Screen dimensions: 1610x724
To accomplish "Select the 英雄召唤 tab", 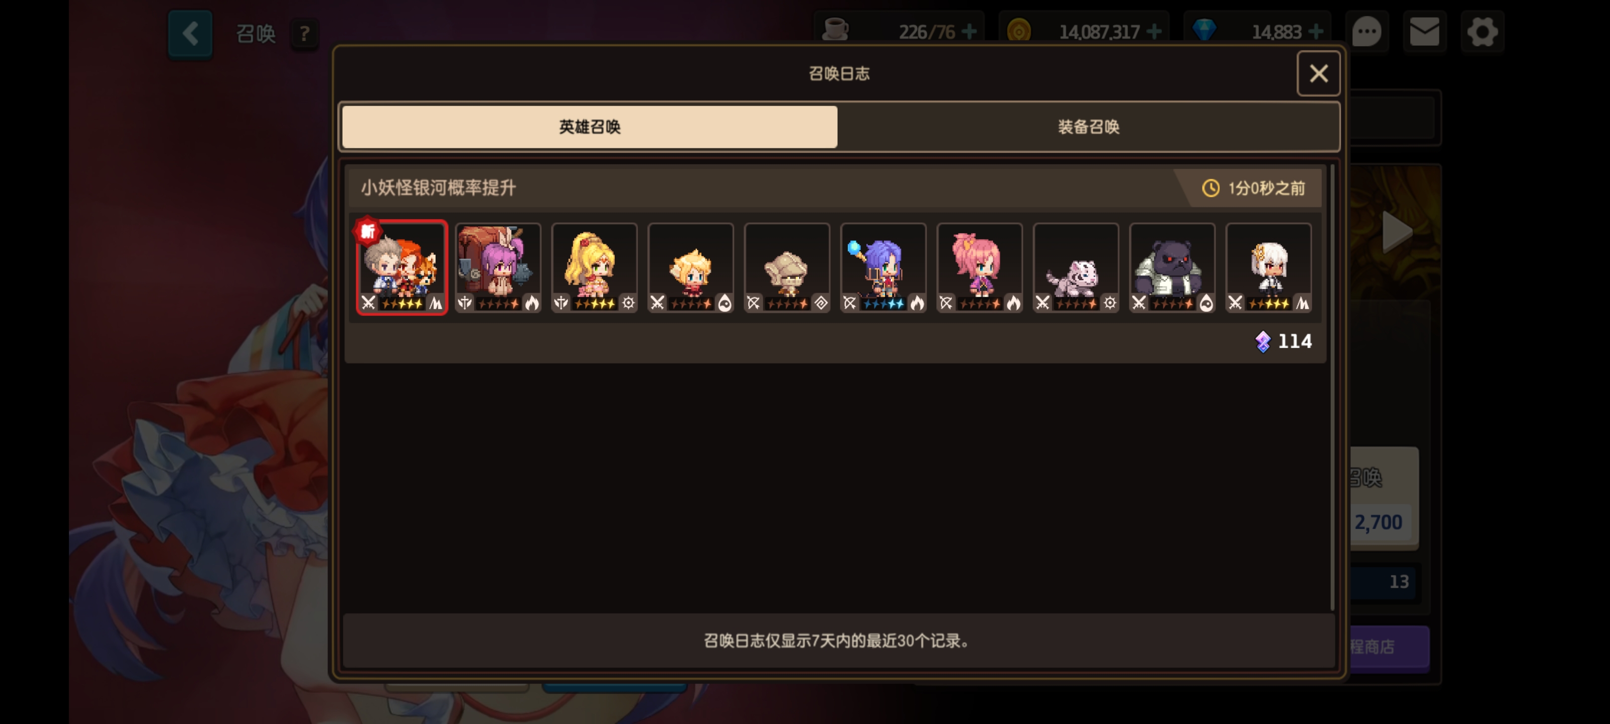I will click(589, 127).
